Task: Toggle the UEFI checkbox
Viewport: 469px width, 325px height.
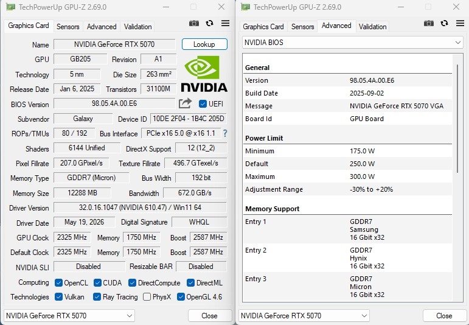Action: (203, 104)
